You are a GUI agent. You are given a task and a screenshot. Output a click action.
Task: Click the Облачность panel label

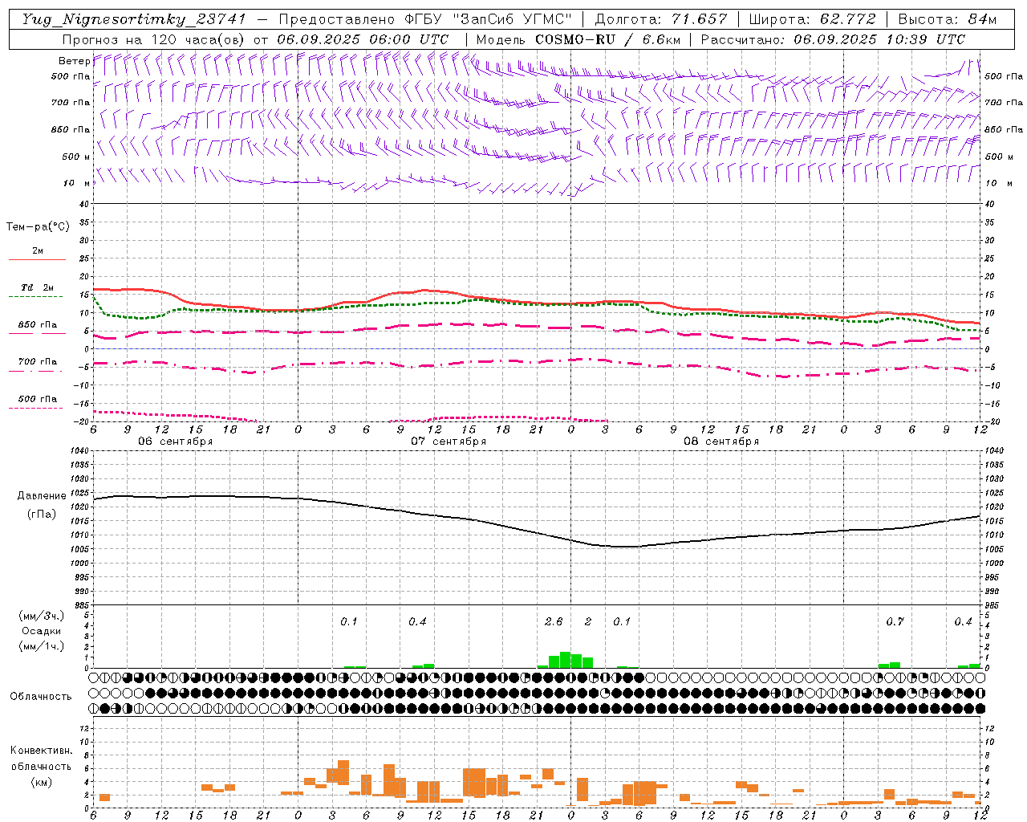click(x=41, y=696)
